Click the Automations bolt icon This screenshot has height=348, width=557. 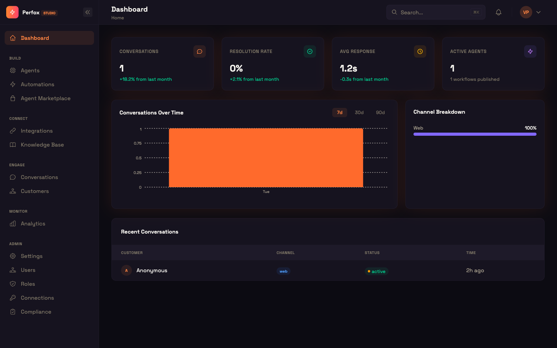click(x=13, y=84)
